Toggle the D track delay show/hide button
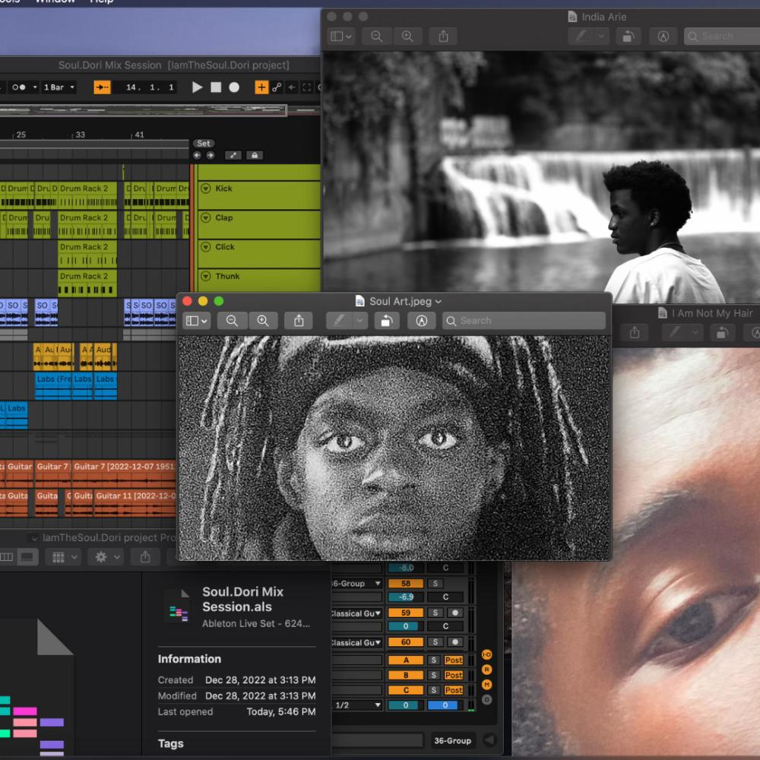 point(486,699)
